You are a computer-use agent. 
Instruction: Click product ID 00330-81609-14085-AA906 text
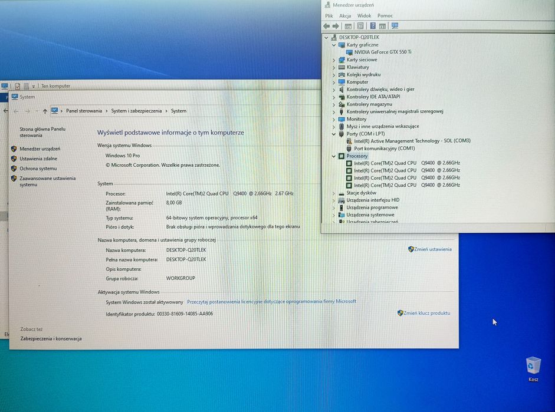pos(185,314)
